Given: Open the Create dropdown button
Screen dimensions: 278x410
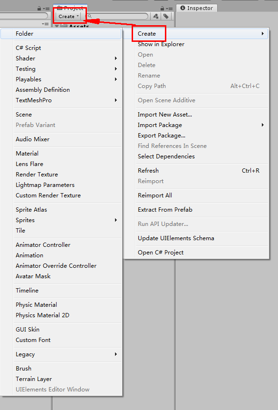Looking at the screenshot, I should click(x=68, y=16).
